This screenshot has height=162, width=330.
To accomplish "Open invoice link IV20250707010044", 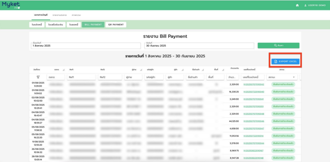I will [x=254, y=143].
